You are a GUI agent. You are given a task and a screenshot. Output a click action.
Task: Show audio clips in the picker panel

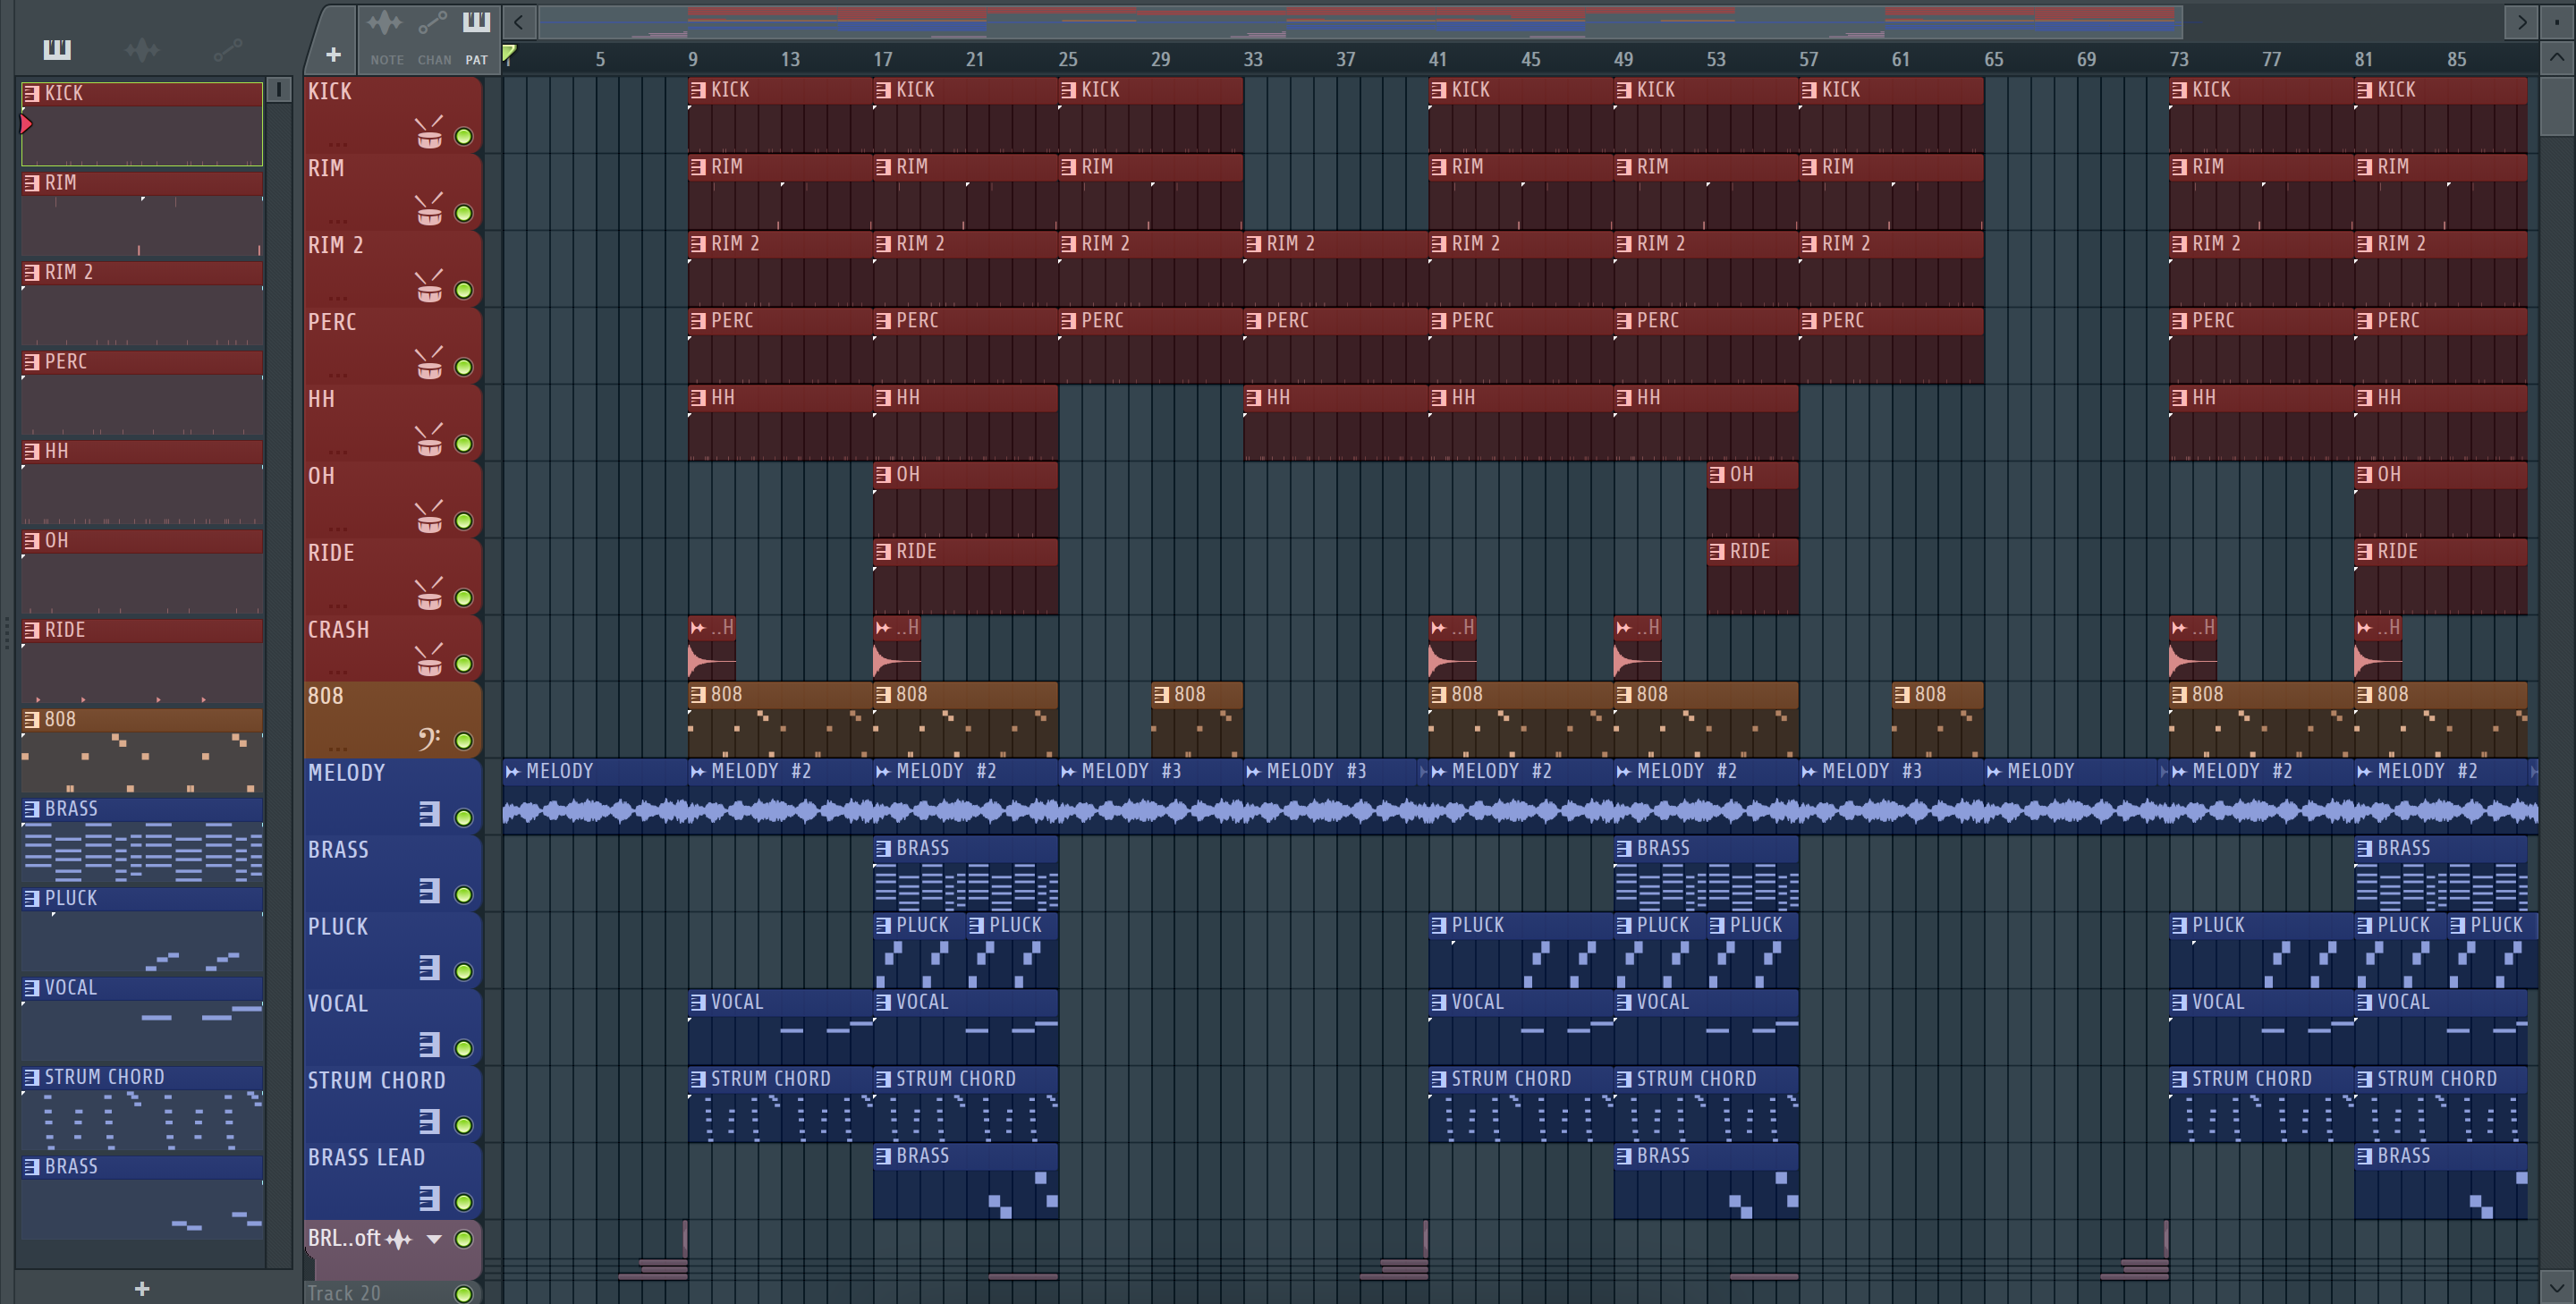tap(142, 50)
